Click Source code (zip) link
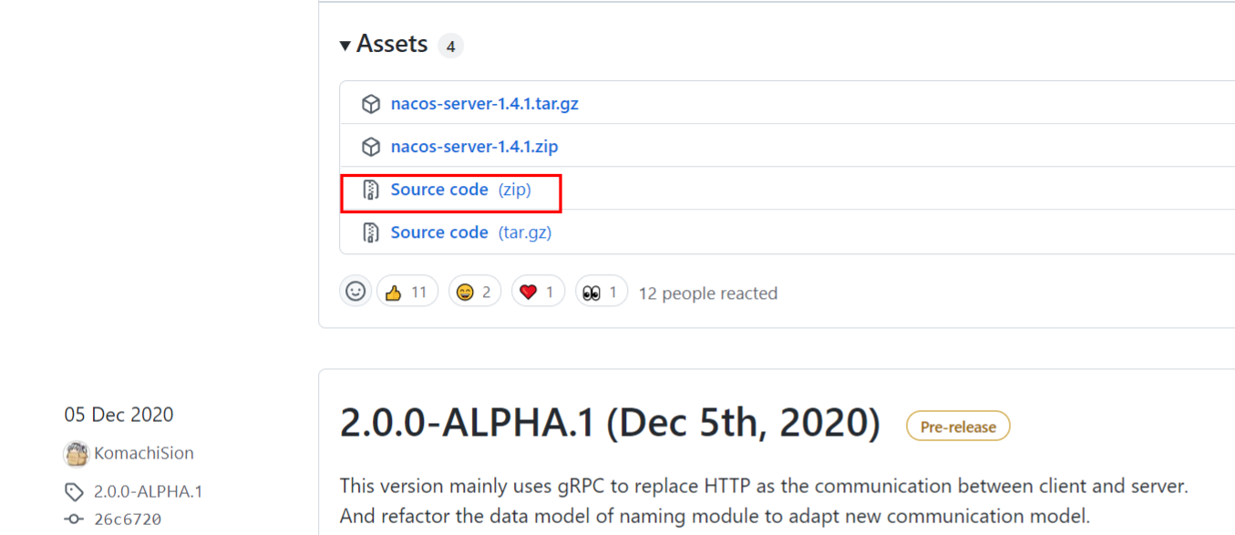1235x535 pixels. point(460,190)
